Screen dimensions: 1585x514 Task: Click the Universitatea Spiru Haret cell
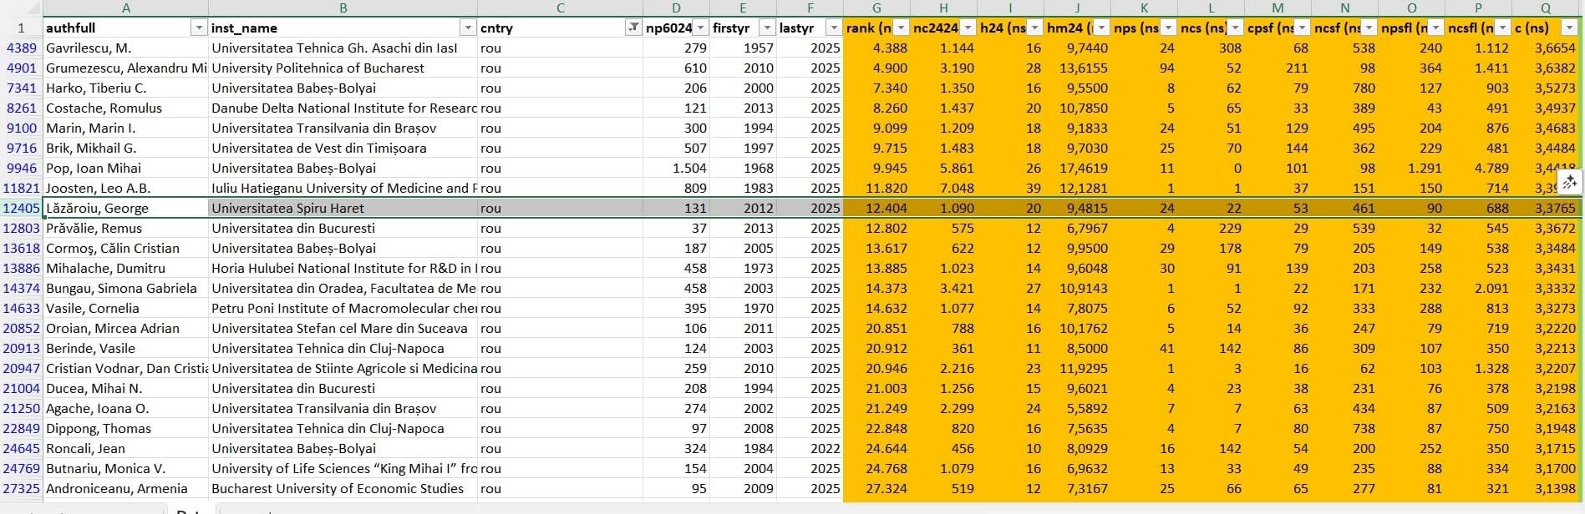(x=343, y=209)
